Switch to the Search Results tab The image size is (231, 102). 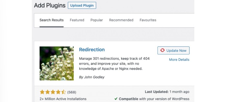[51, 20]
